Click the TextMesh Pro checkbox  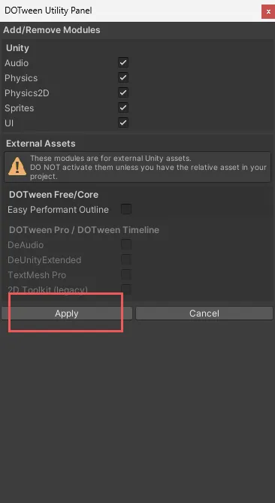pyautogui.click(x=126, y=274)
